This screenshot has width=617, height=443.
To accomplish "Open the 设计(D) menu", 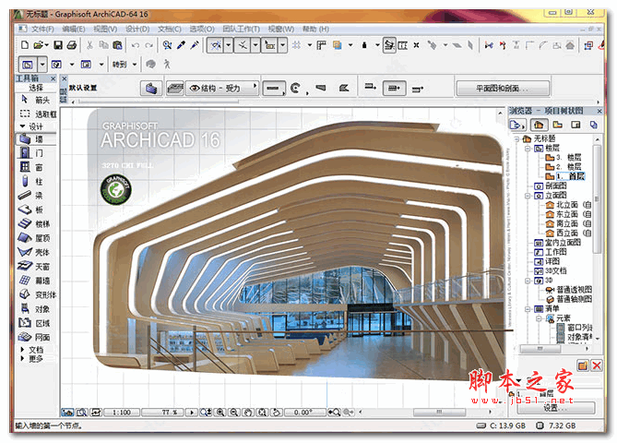I will click(x=137, y=30).
